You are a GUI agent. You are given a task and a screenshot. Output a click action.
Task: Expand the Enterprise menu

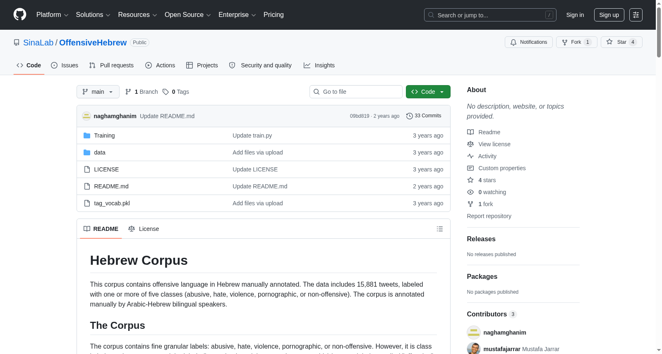(x=237, y=15)
